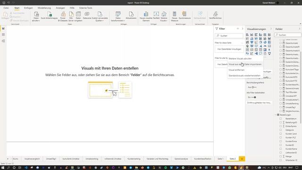Select the gauge visual icon
Screen dimensions: 302x170
(265, 46)
